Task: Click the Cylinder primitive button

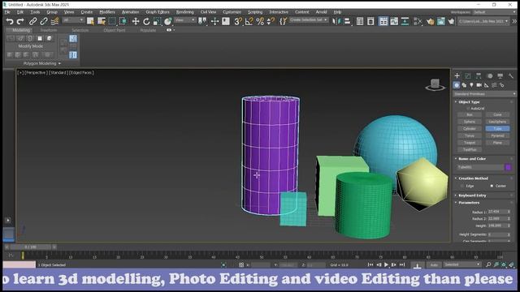Action: [x=470, y=129]
